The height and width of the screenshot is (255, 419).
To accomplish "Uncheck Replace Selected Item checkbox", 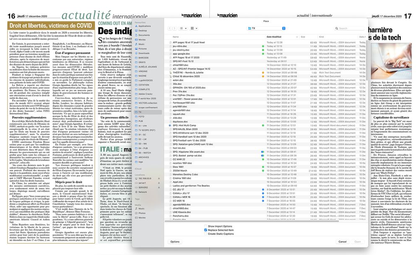I will tap(206, 230).
